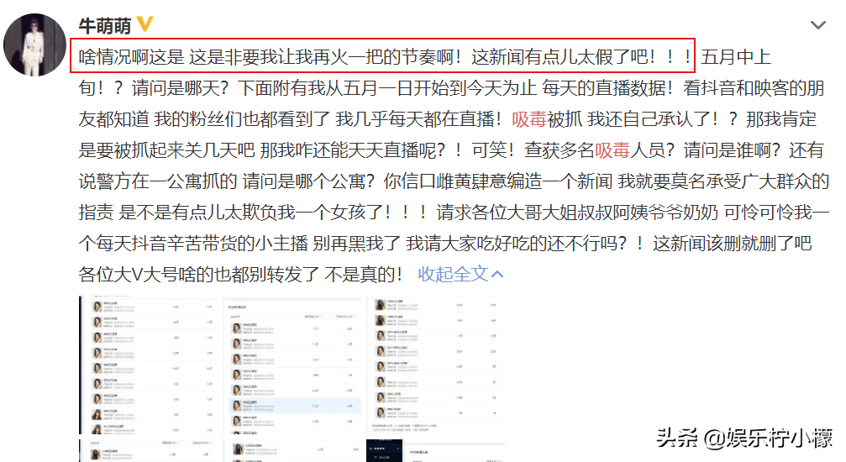Open the third livestream data screenshot
846x462 pixels.
pyautogui.click(x=436, y=365)
